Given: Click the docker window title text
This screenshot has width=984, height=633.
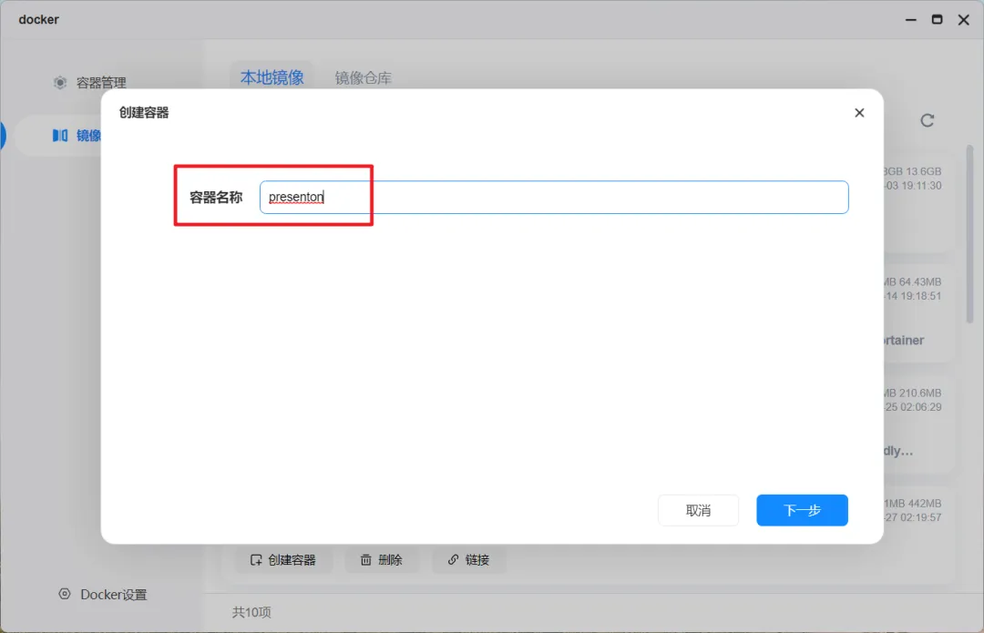Looking at the screenshot, I should point(39,19).
